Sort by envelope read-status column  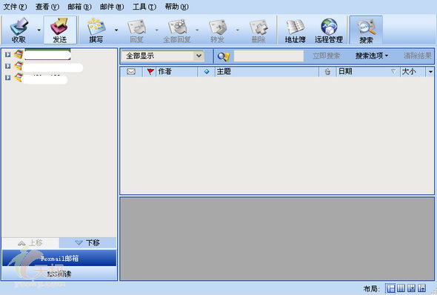131,72
